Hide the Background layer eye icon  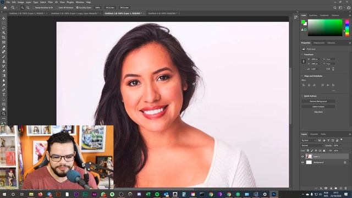click(x=302, y=162)
